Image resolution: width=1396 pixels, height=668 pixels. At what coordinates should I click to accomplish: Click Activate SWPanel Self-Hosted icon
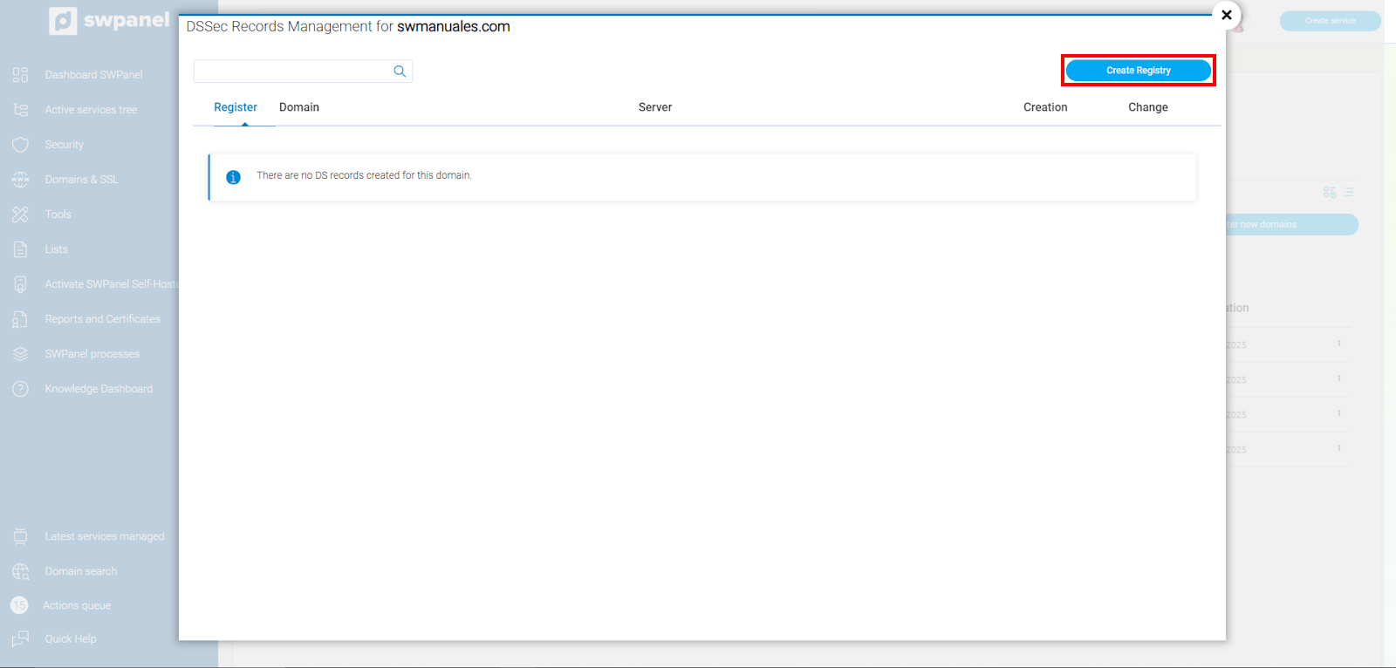tap(21, 284)
